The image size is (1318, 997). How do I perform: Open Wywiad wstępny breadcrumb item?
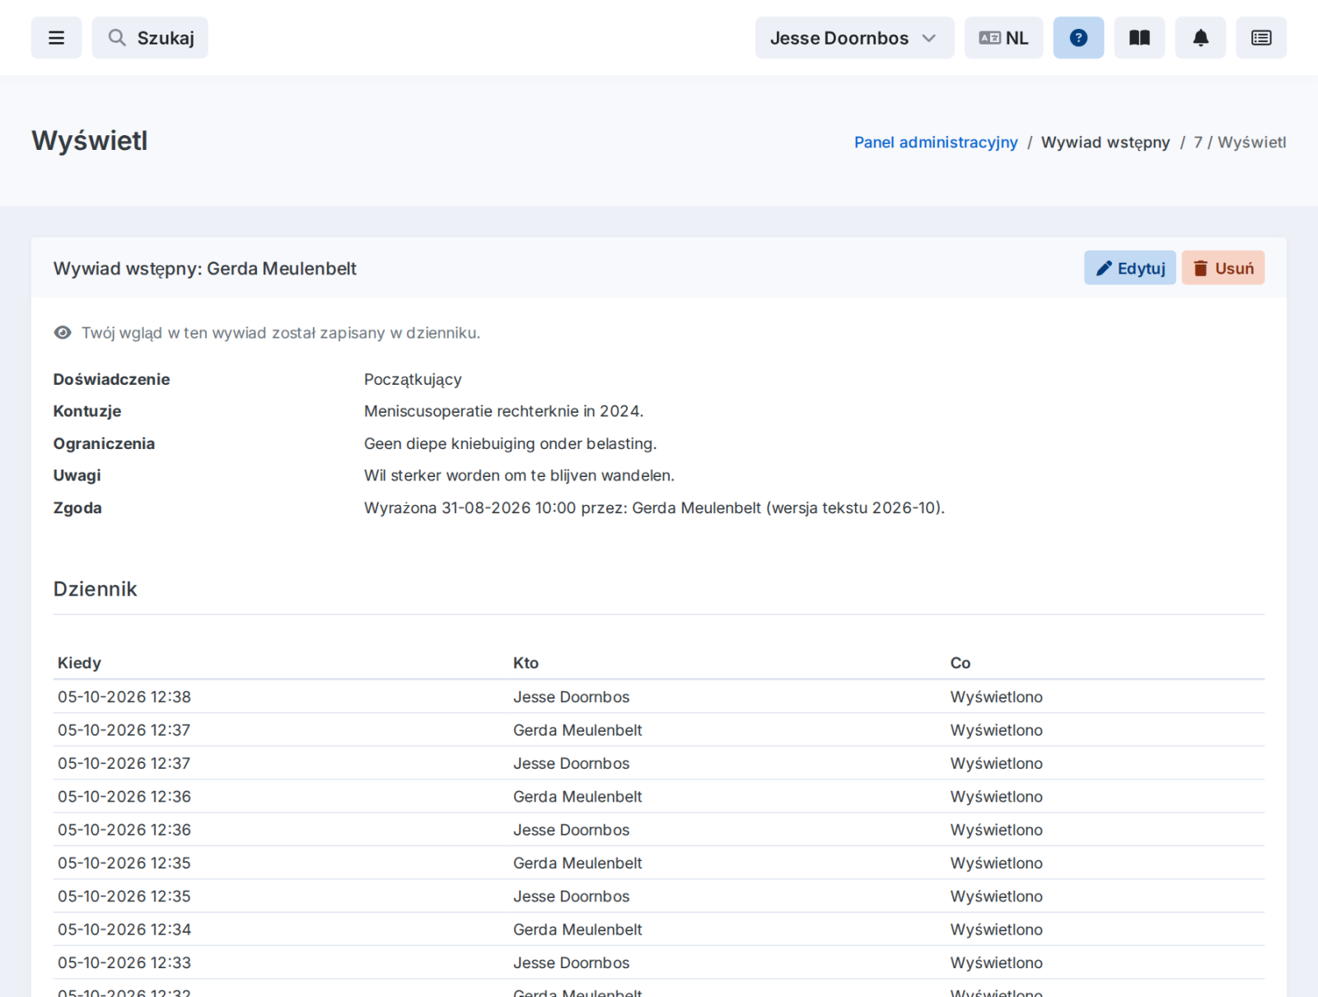[x=1105, y=143]
